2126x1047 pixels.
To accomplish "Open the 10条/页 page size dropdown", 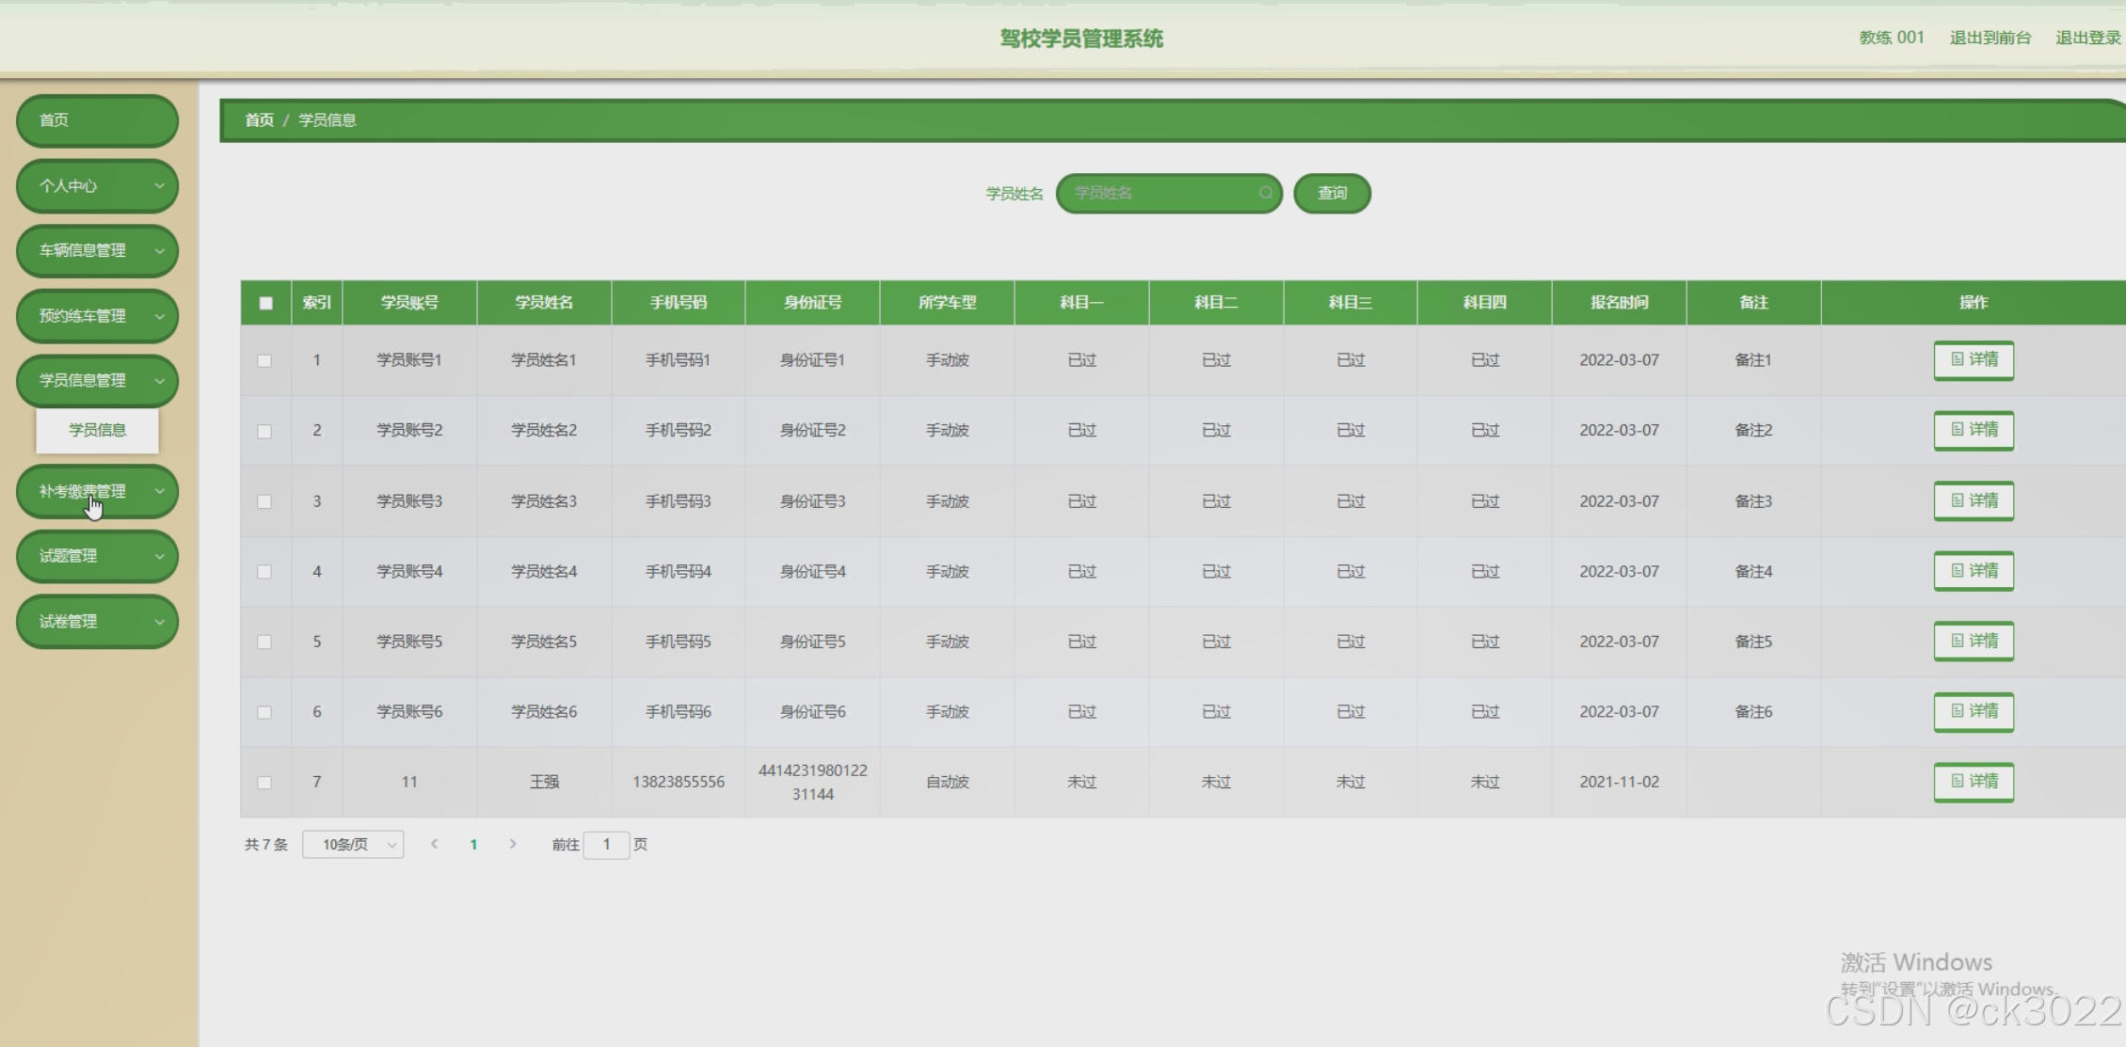I will pos(353,845).
